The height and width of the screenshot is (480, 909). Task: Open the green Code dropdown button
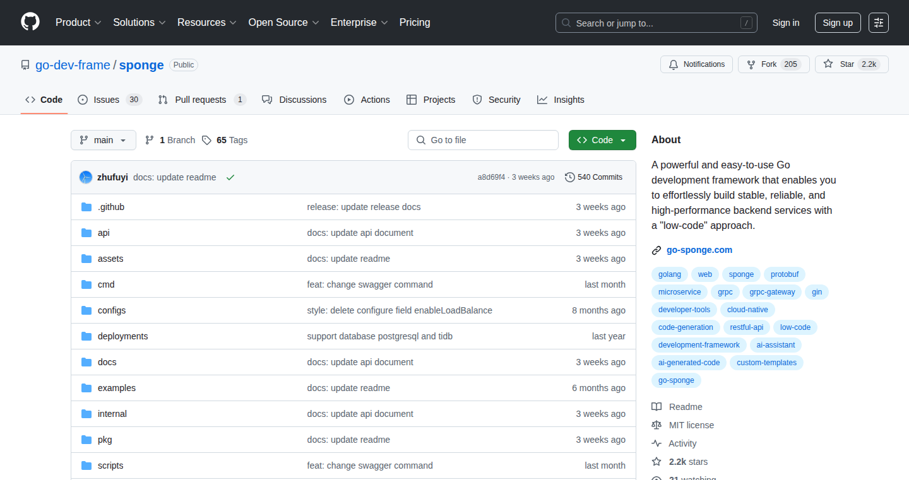602,140
